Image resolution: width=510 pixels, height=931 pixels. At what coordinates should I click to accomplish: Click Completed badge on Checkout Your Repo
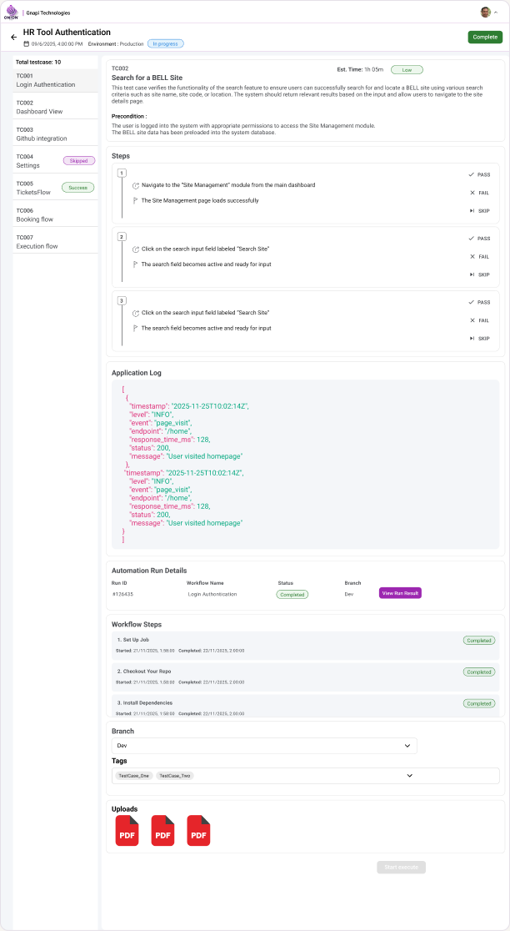[478, 672]
